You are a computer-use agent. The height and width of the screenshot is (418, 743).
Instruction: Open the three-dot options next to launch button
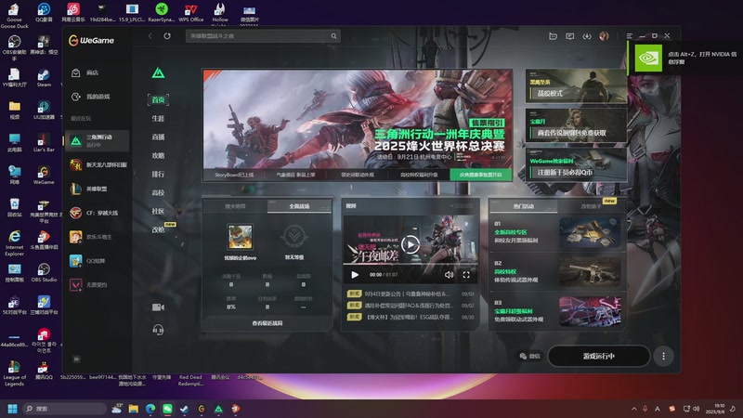(x=663, y=356)
